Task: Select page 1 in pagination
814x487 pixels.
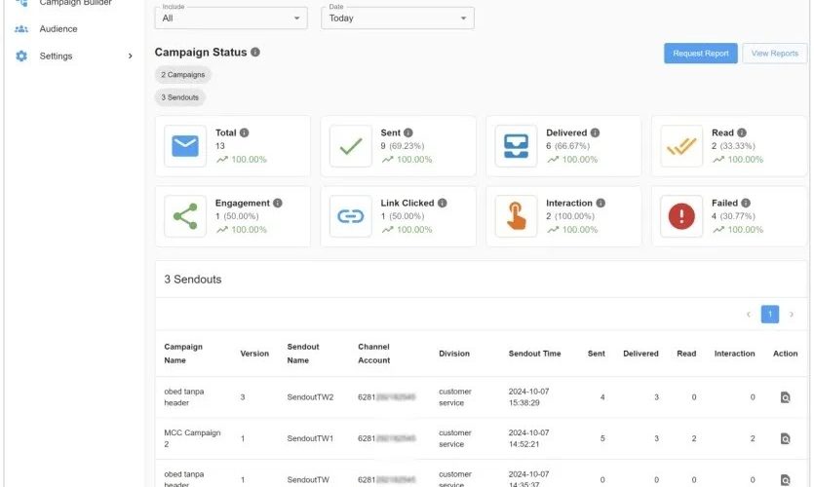Action: [x=770, y=314]
